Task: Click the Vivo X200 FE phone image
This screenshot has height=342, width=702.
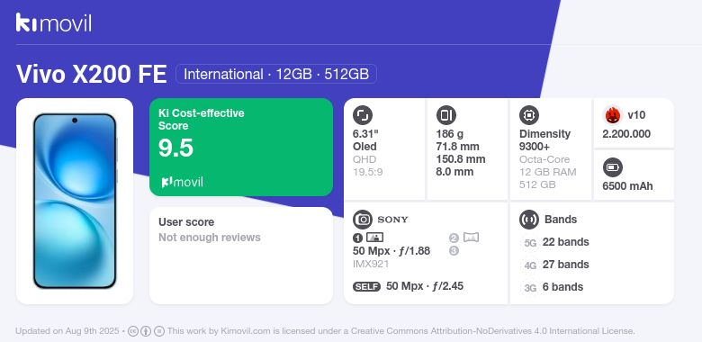Action: [75, 201]
